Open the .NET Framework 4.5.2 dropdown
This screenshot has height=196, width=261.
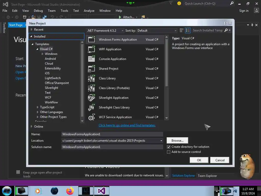click(x=105, y=31)
